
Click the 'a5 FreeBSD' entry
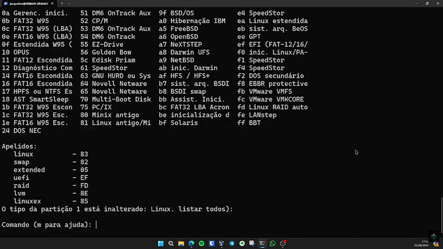(178, 29)
